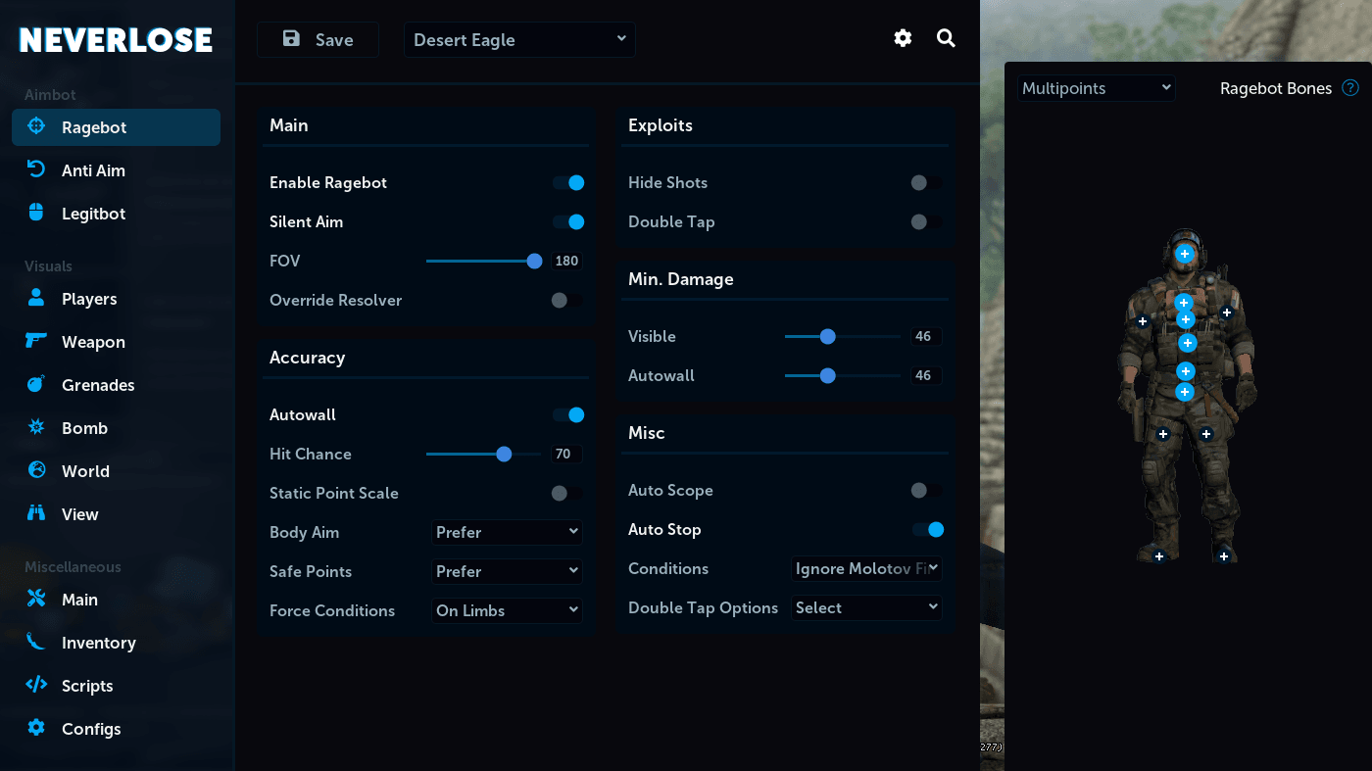
Task: Click the Ragebot Bones help icon
Action: coord(1350,88)
